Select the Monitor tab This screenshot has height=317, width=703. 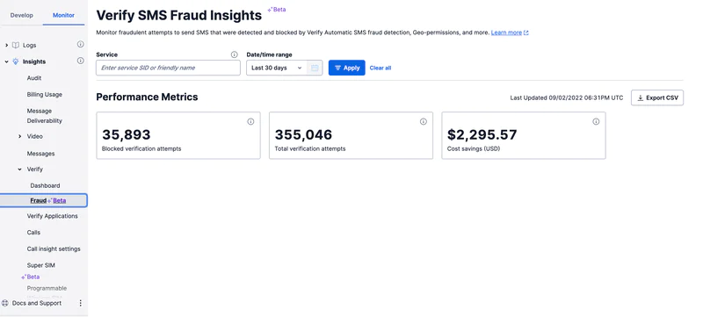(x=63, y=15)
